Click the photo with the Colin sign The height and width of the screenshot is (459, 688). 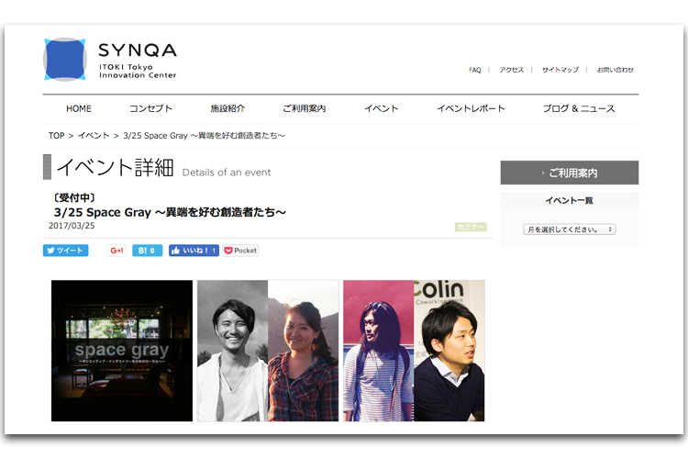pyautogui.click(x=415, y=351)
